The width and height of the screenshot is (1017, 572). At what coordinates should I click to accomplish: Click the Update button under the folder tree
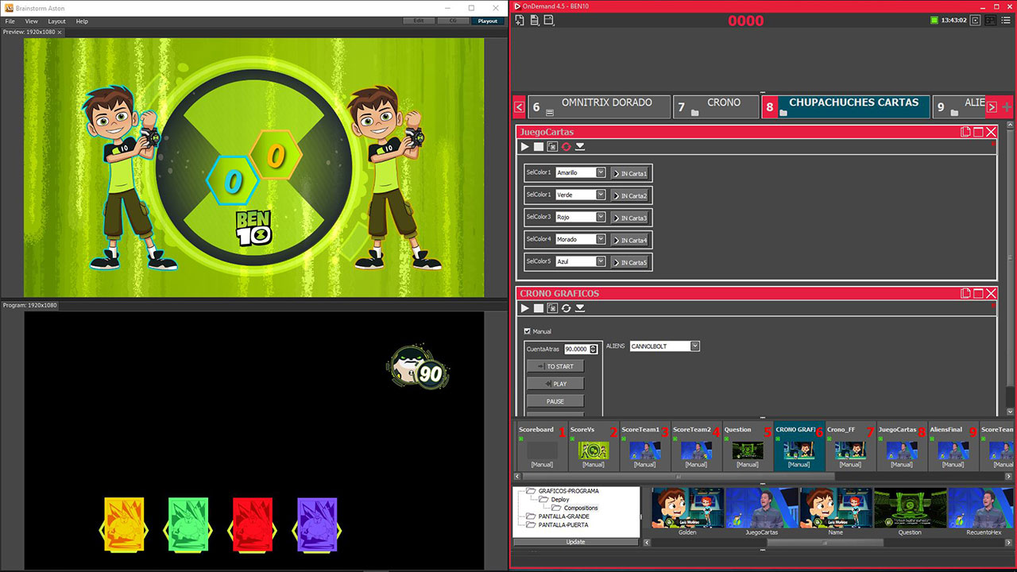575,542
